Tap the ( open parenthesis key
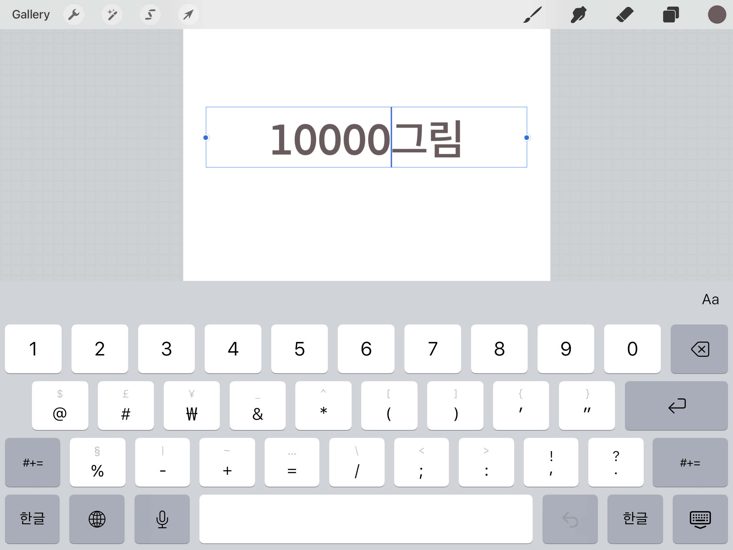733x550 pixels. pos(389,406)
